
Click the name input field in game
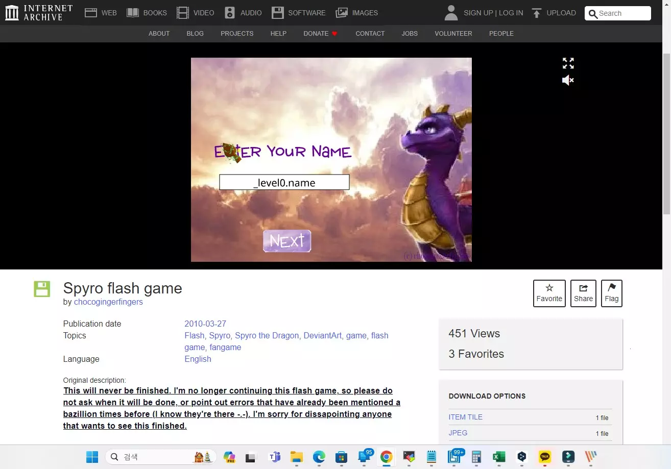coord(284,182)
